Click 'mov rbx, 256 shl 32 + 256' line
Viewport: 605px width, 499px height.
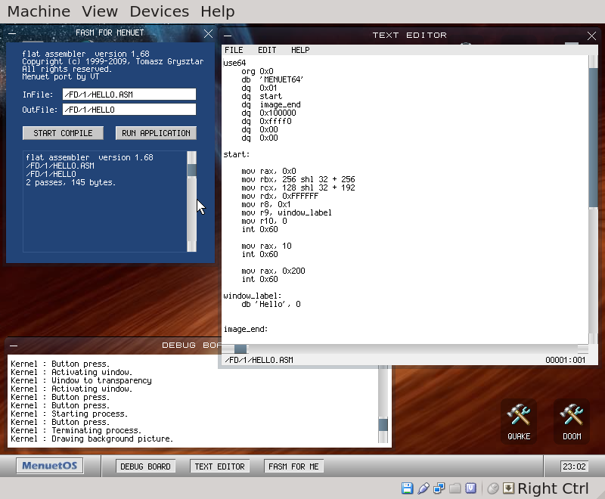[x=298, y=179]
